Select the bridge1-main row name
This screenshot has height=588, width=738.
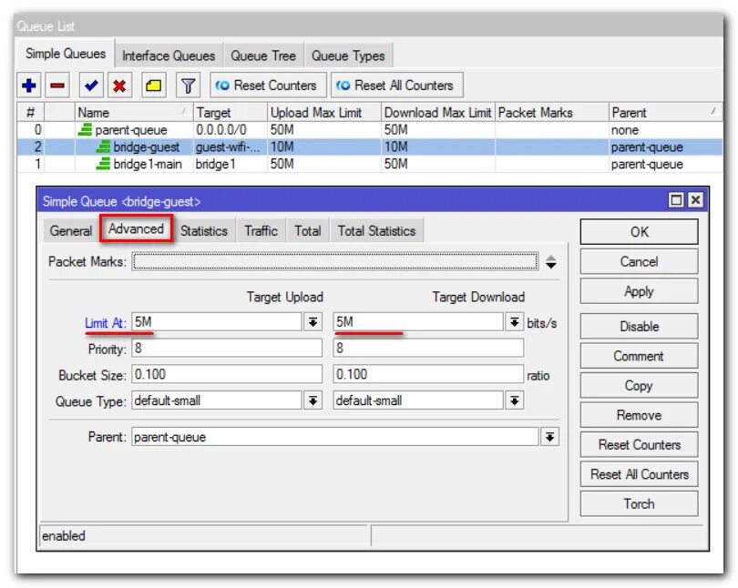[148, 165]
